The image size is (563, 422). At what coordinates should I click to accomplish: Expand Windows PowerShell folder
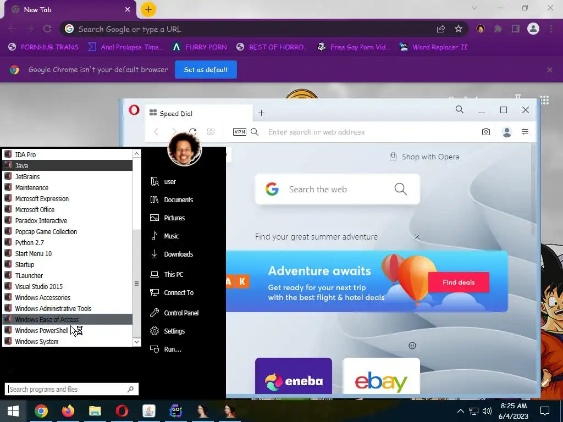pyautogui.click(x=68, y=330)
